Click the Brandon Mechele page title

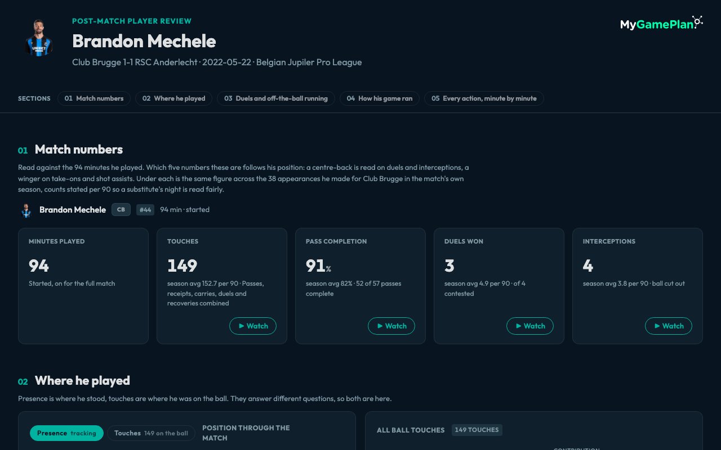pyautogui.click(x=144, y=41)
